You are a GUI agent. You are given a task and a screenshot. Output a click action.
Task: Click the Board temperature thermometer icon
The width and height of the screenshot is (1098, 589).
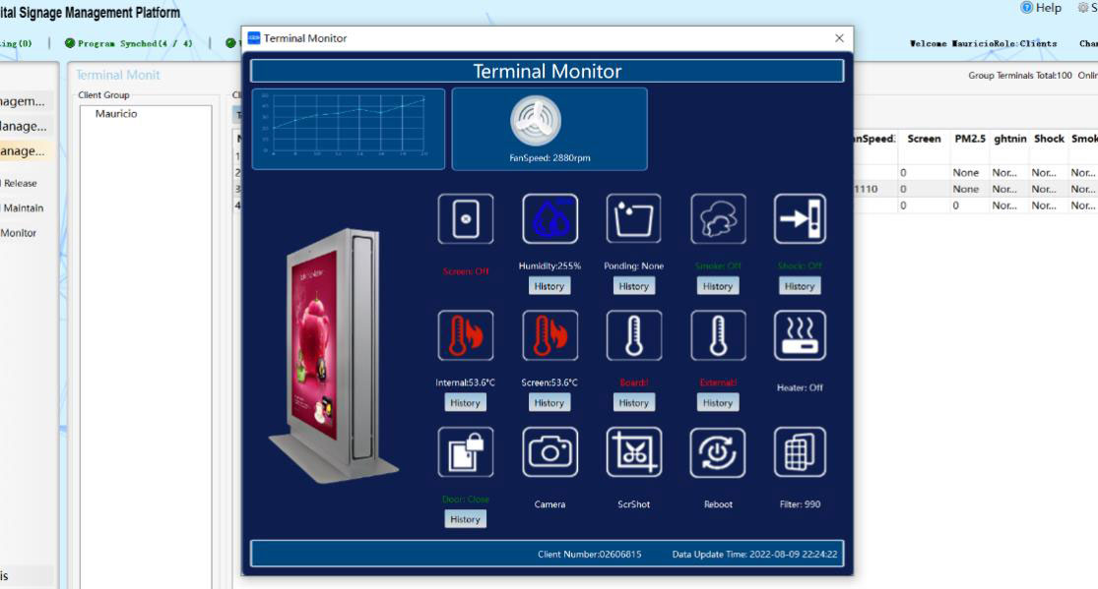coord(634,335)
